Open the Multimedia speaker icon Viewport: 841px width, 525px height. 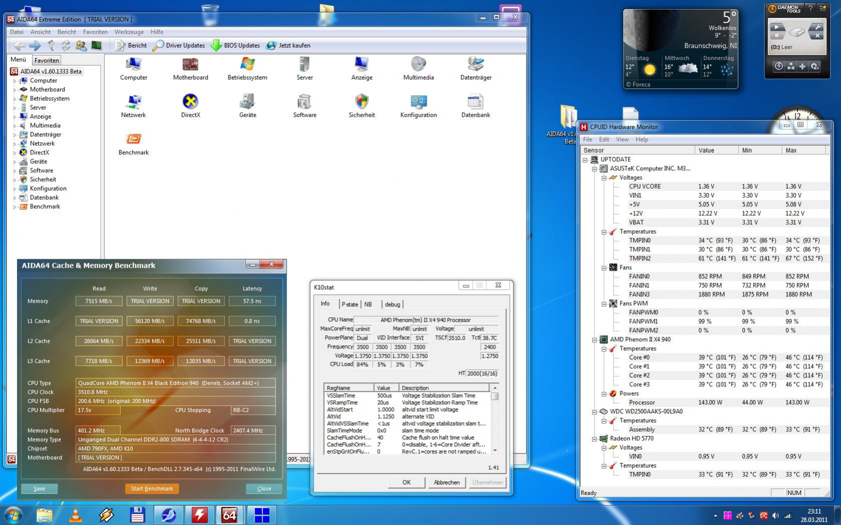pos(418,65)
